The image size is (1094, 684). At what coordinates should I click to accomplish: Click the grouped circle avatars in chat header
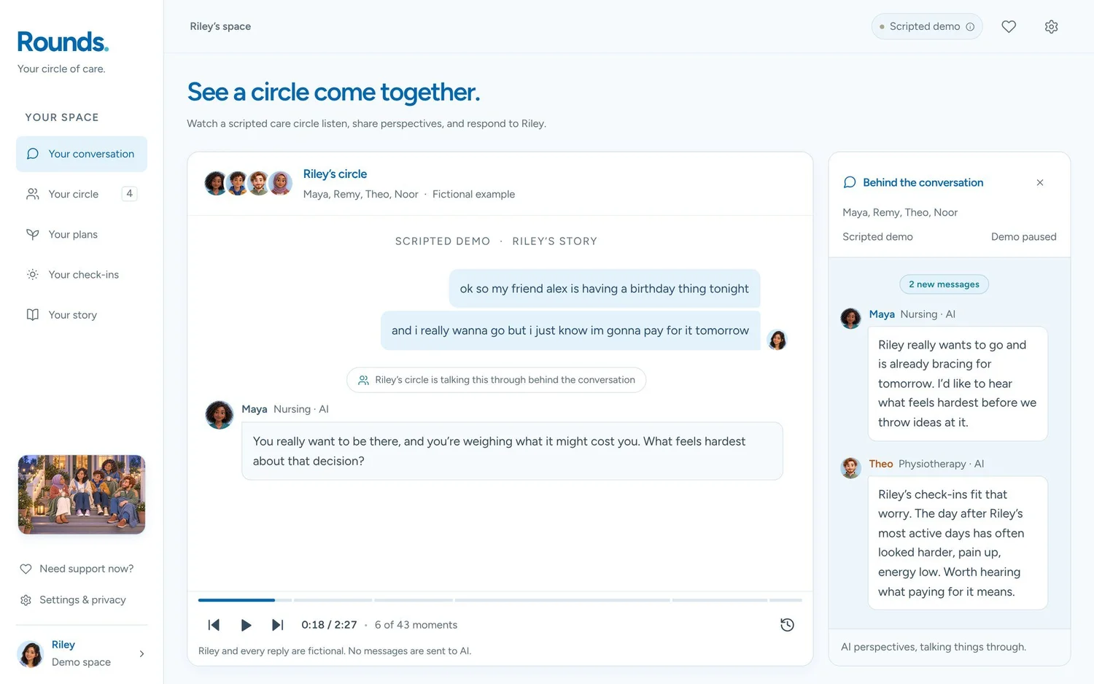[248, 183]
